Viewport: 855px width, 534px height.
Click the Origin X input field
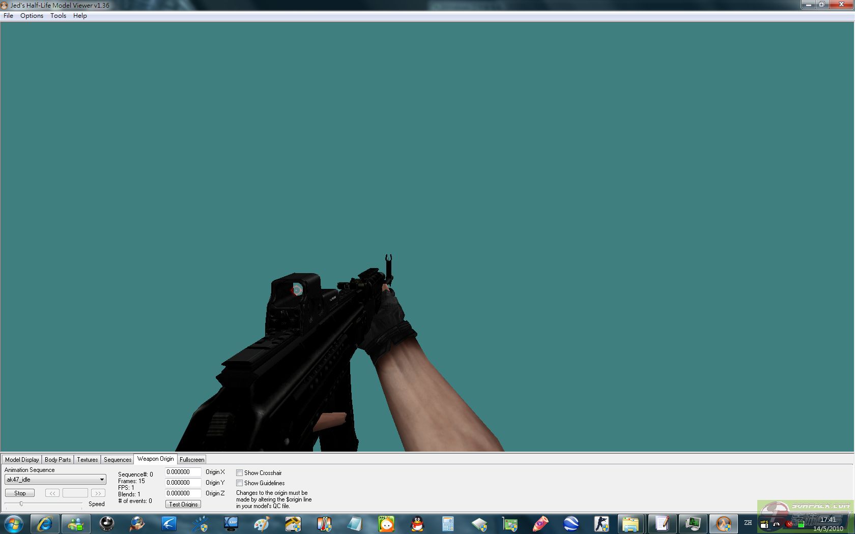183,472
